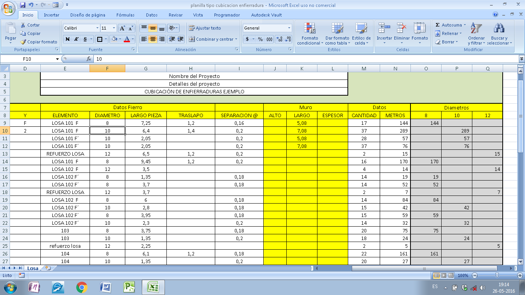Open the Fuente dialog launcher
This screenshot has width=525, height=295.
[133, 50]
